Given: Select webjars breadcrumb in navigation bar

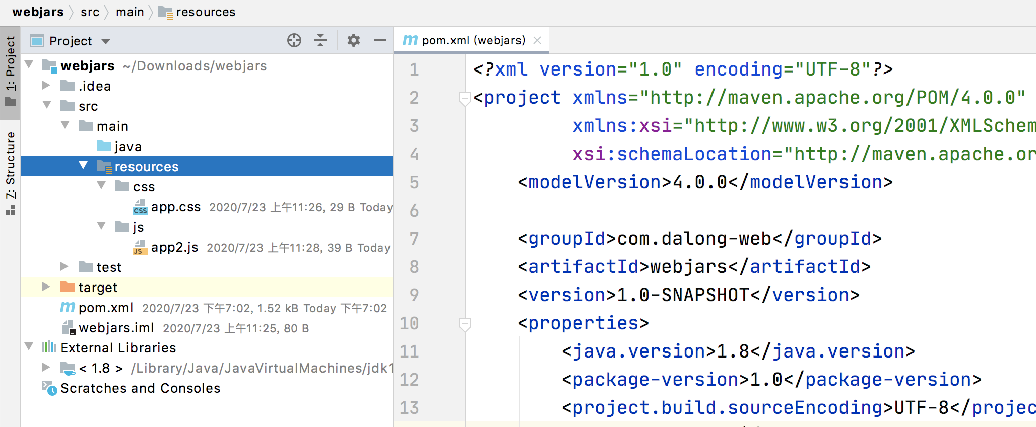Looking at the screenshot, I should 38,12.
